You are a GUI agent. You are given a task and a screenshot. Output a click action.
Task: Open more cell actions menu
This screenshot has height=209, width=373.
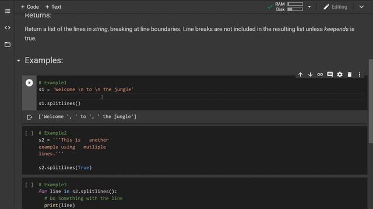pos(360,74)
